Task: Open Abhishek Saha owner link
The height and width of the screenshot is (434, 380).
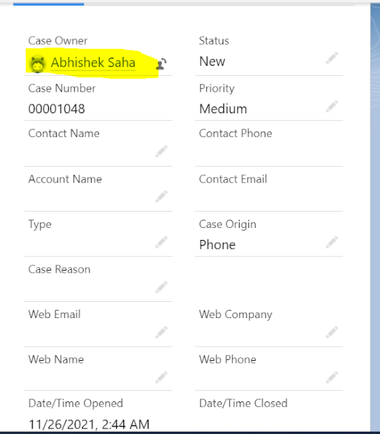Action: pos(93,62)
